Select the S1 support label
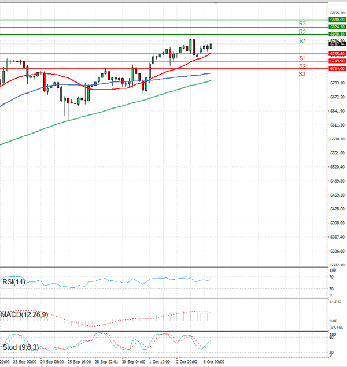Image resolution: width=347 pixels, height=367 pixels. (x=302, y=58)
